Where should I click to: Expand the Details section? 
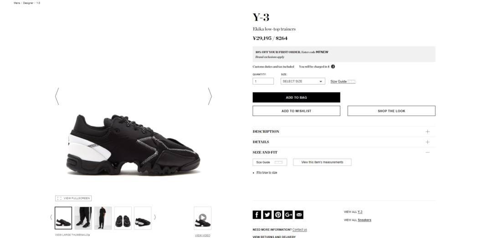tap(344, 142)
